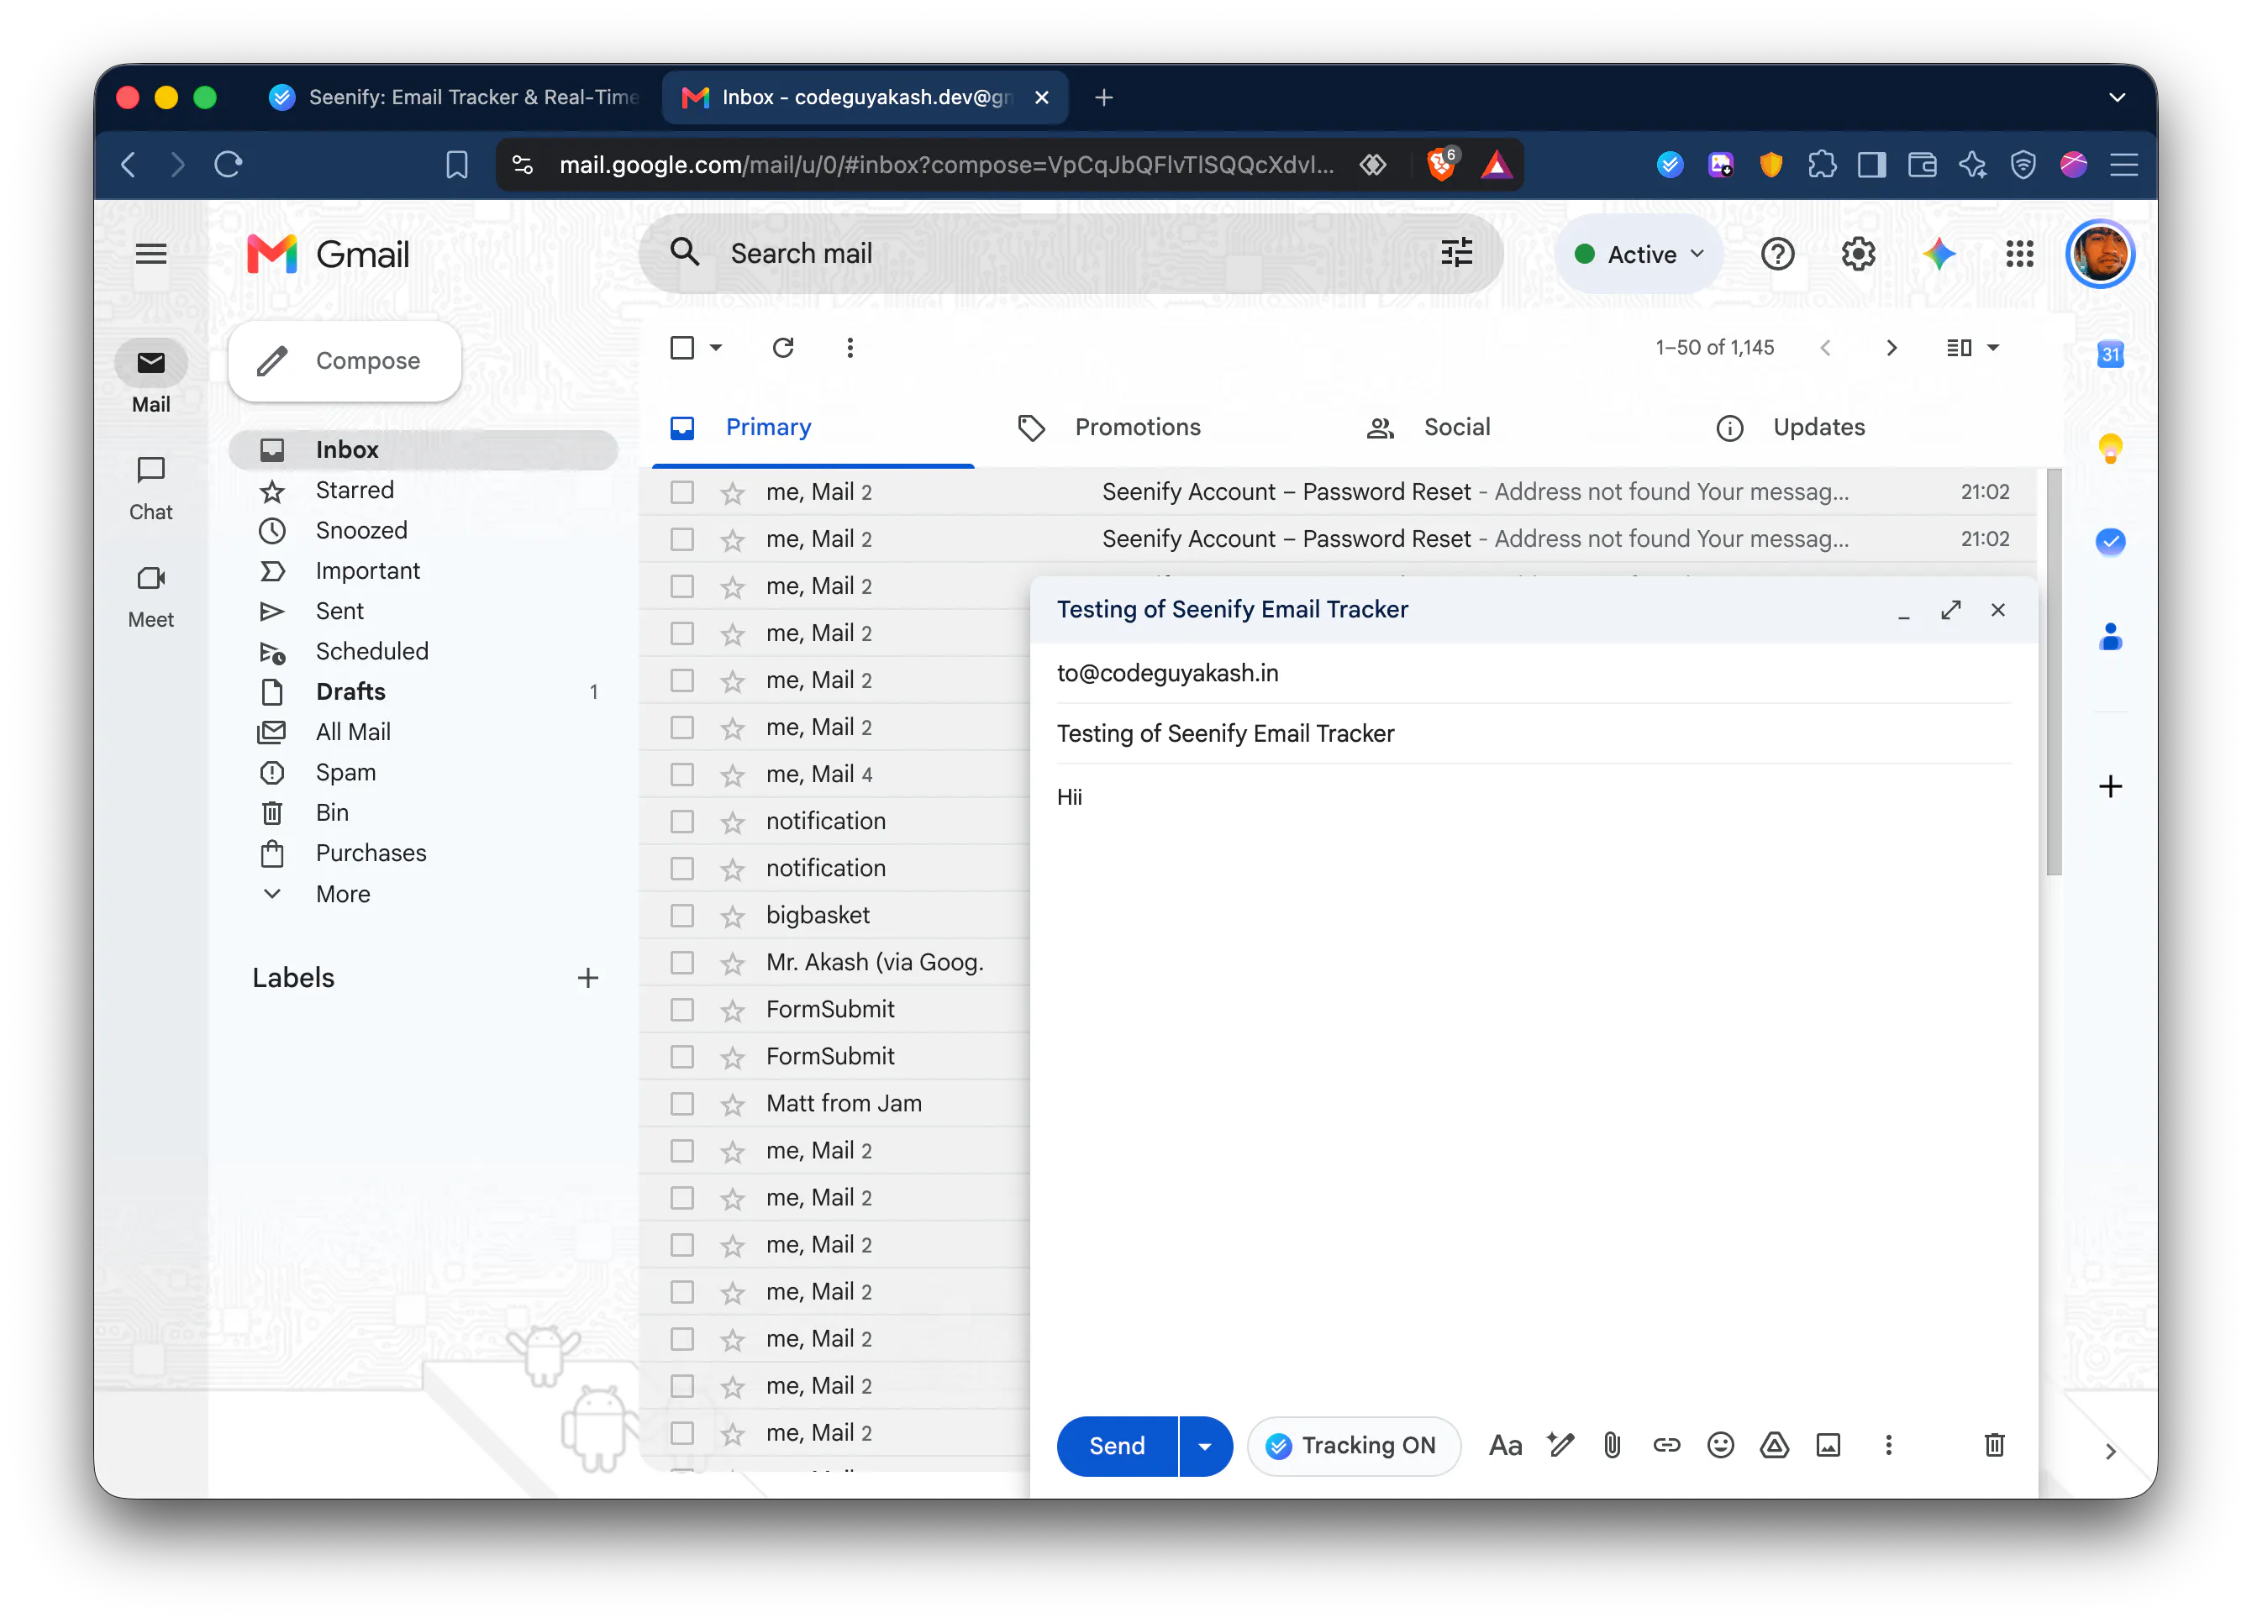Launch the Gemini sparkle icon
Viewport: 2252px width, 1623px height.
click(x=1939, y=255)
